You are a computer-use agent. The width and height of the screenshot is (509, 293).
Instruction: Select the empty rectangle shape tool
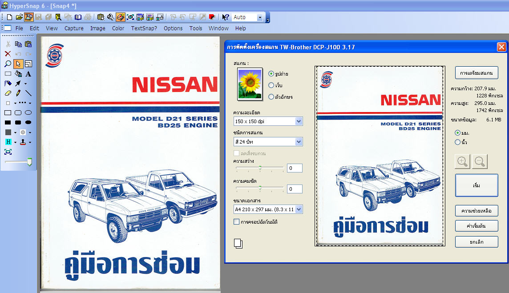(8, 112)
